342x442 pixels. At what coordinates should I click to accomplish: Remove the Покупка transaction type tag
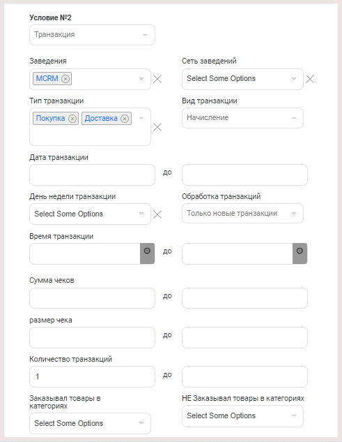[x=72, y=119]
